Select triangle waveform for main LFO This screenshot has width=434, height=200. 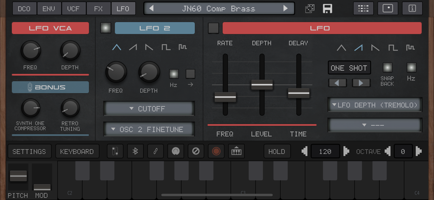(341, 48)
